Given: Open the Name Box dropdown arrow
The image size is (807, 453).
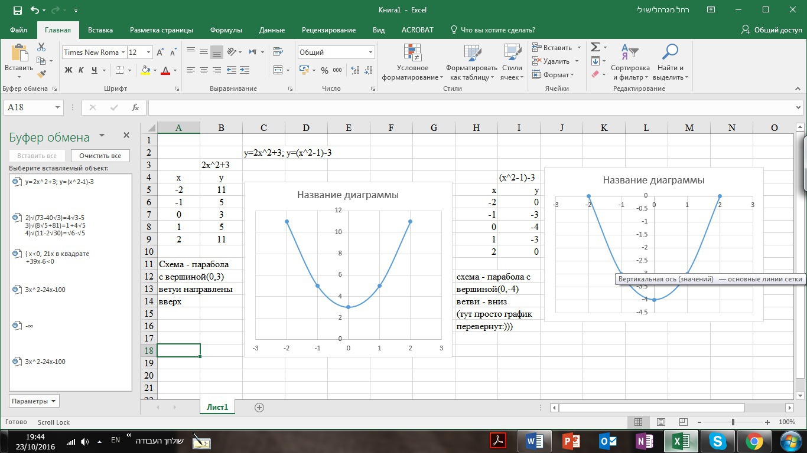Looking at the screenshot, I should pyautogui.click(x=57, y=107).
